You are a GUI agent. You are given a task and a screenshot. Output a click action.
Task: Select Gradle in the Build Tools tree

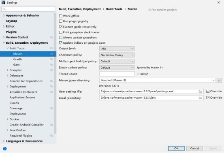pos(18,59)
